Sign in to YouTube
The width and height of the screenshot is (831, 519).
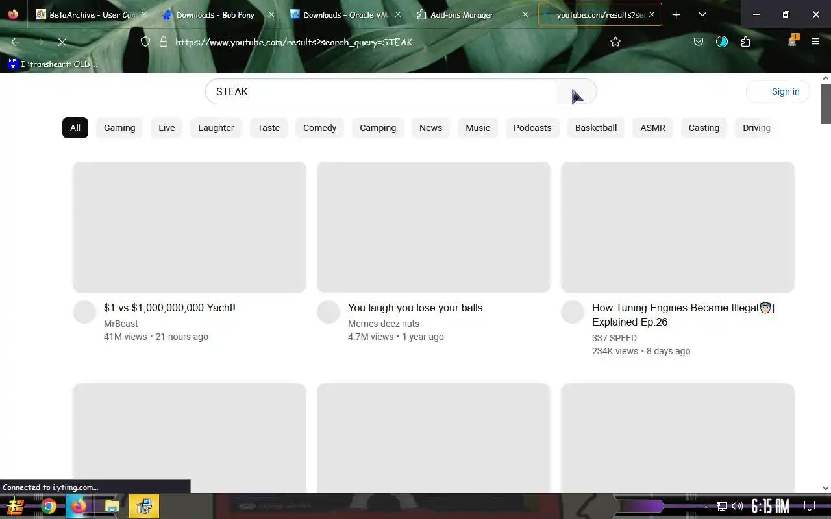coord(778,91)
